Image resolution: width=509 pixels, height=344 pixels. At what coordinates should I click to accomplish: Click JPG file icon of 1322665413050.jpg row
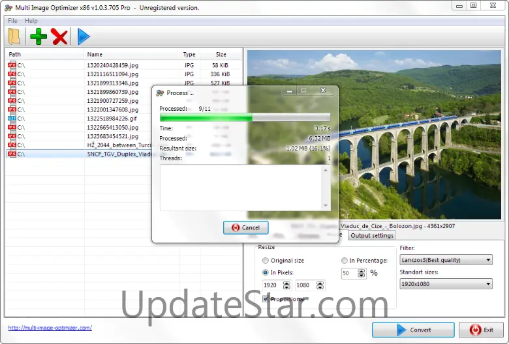click(x=12, y=127)
